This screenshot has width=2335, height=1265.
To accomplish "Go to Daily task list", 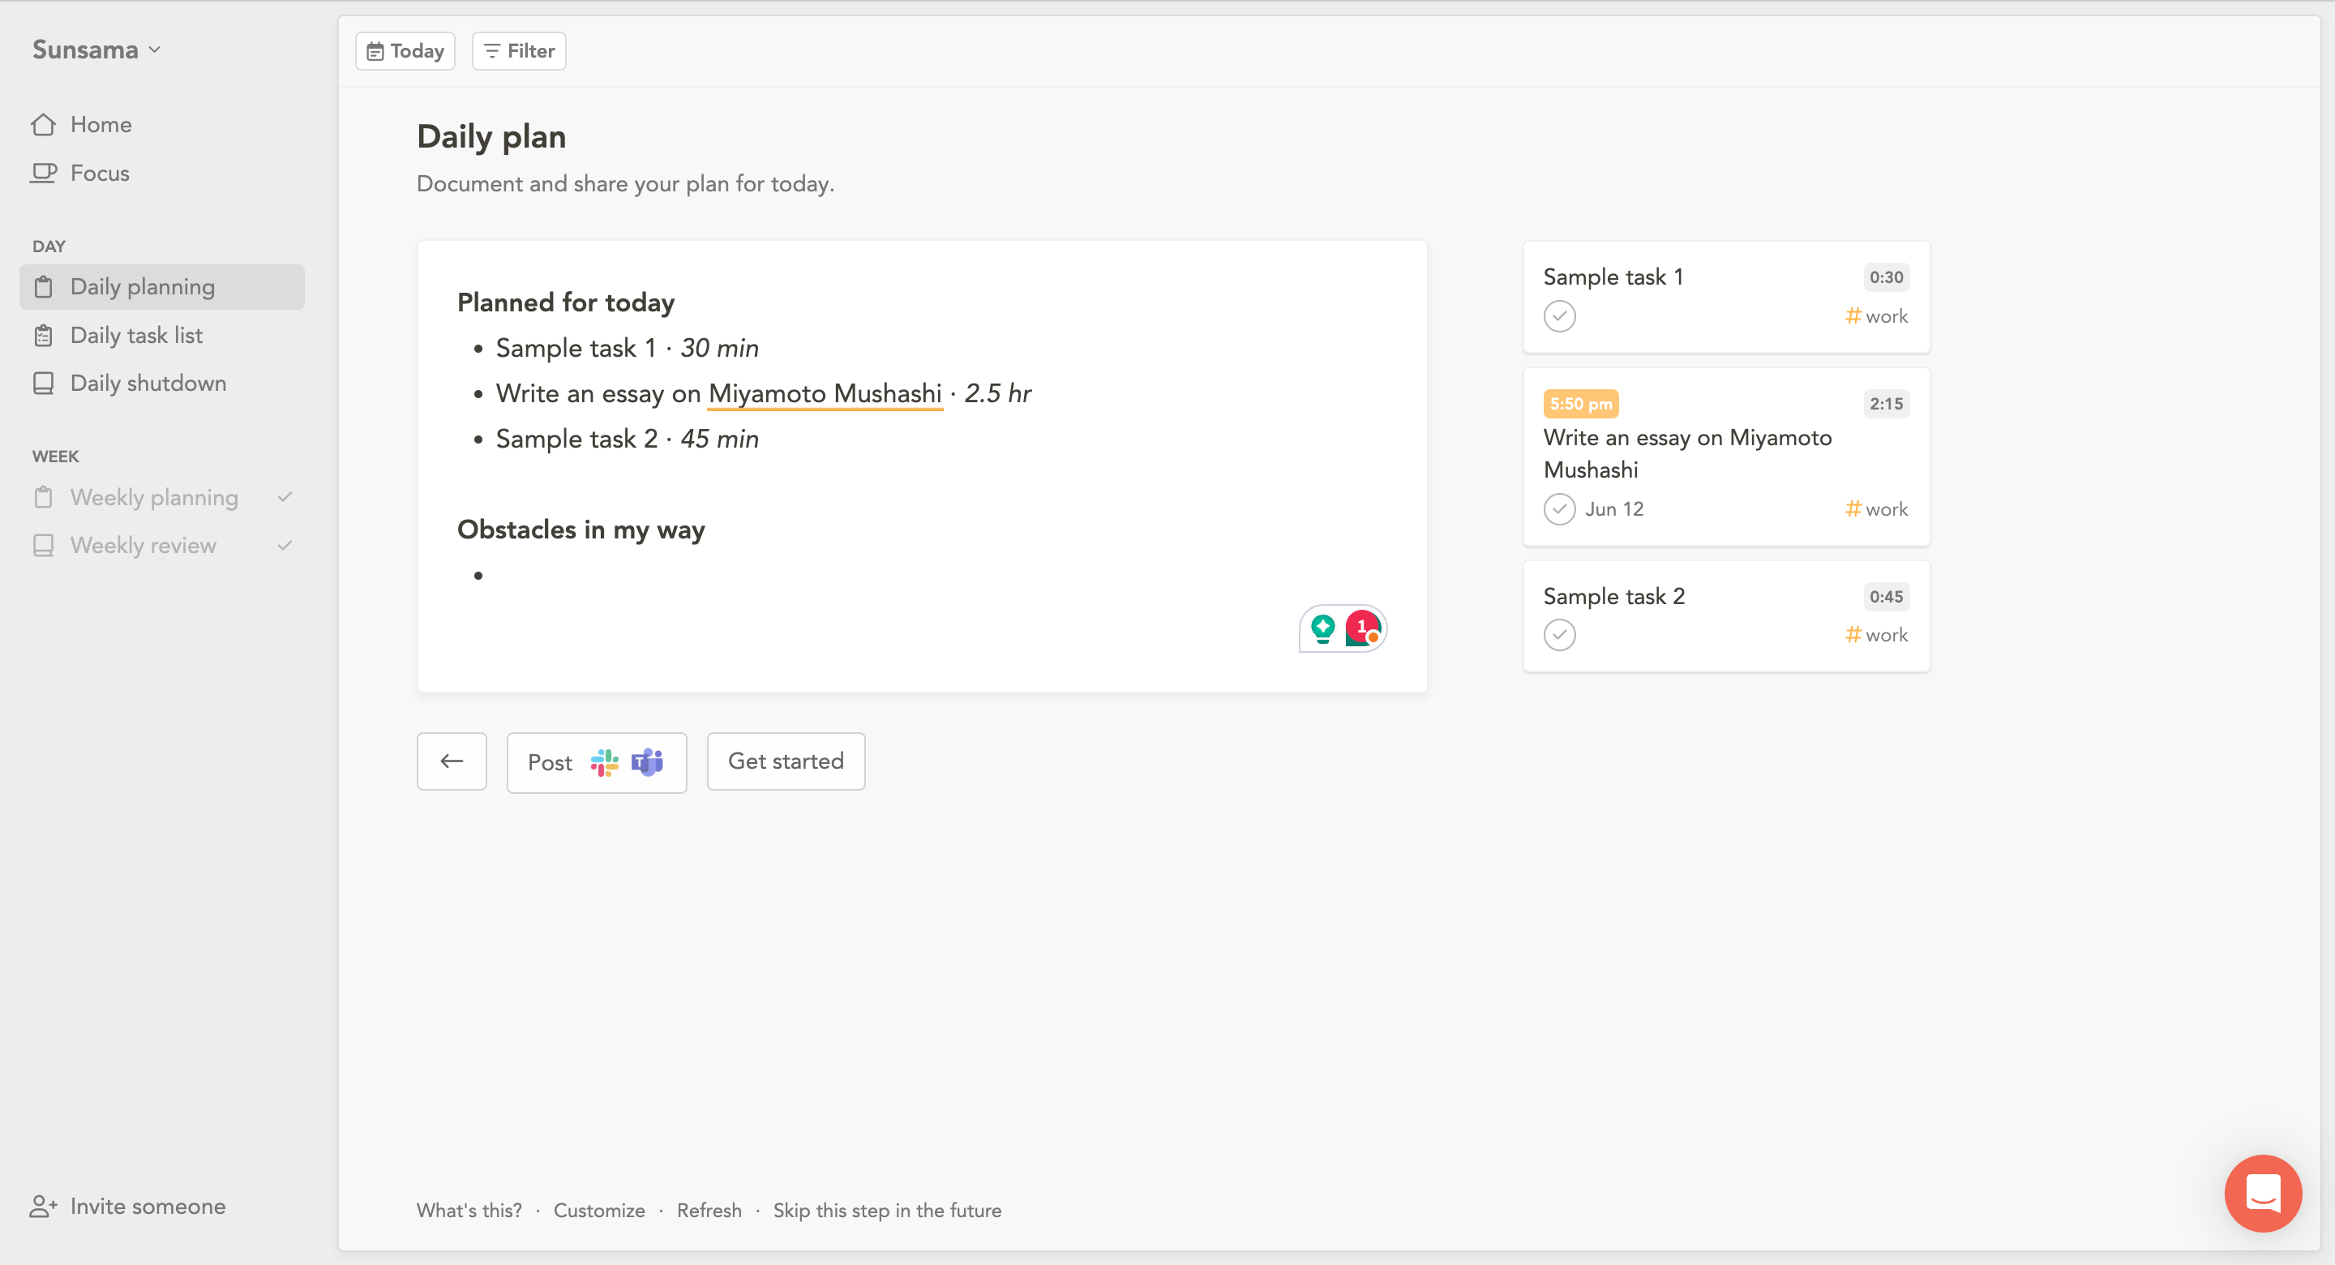I will [x=136, y=335].
